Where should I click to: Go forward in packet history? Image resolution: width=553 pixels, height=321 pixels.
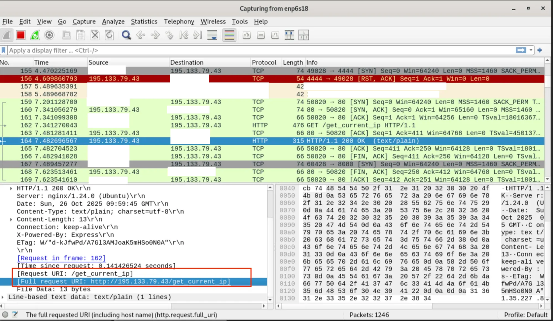click(155, 35)
